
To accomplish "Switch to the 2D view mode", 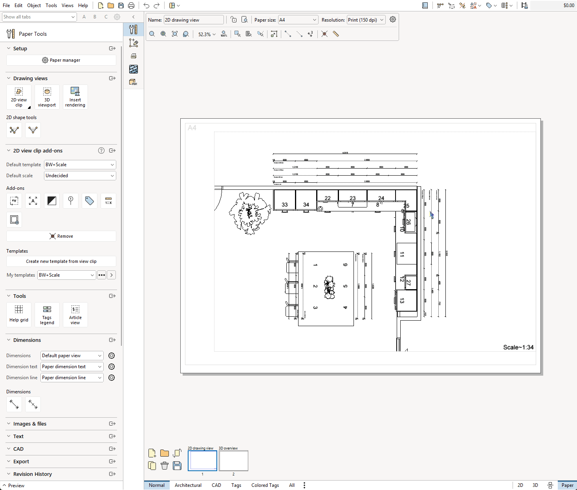I will point(520,485).
